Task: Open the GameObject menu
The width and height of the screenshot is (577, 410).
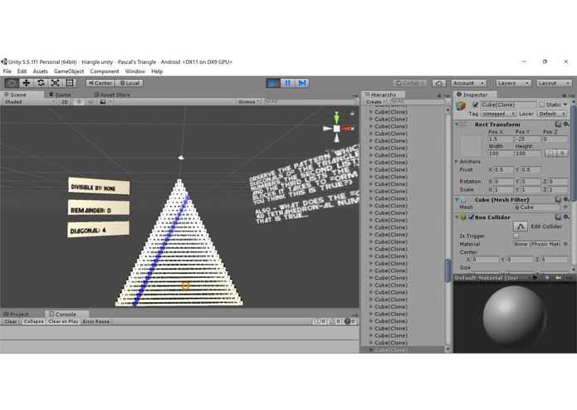Action: (69, 71)
